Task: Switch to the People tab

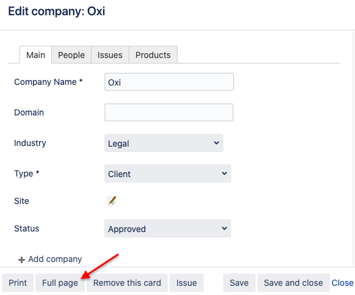Action: (71, 55)
